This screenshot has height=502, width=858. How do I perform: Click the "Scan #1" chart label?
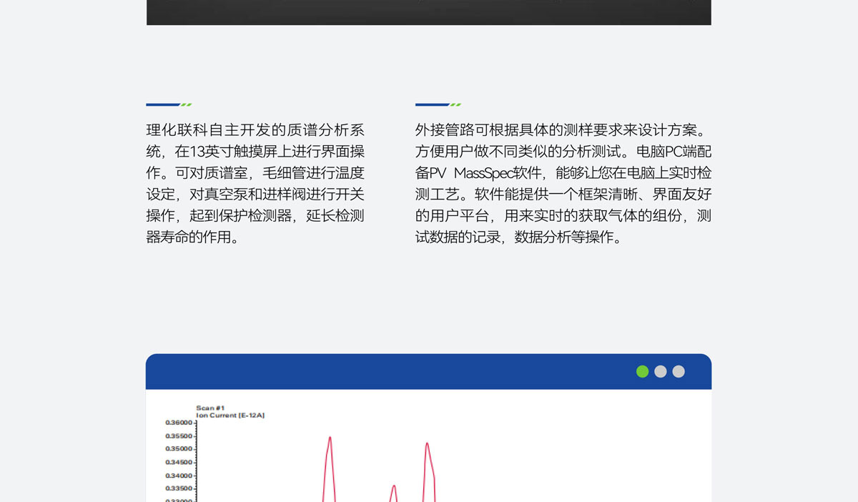pos(210,408)
